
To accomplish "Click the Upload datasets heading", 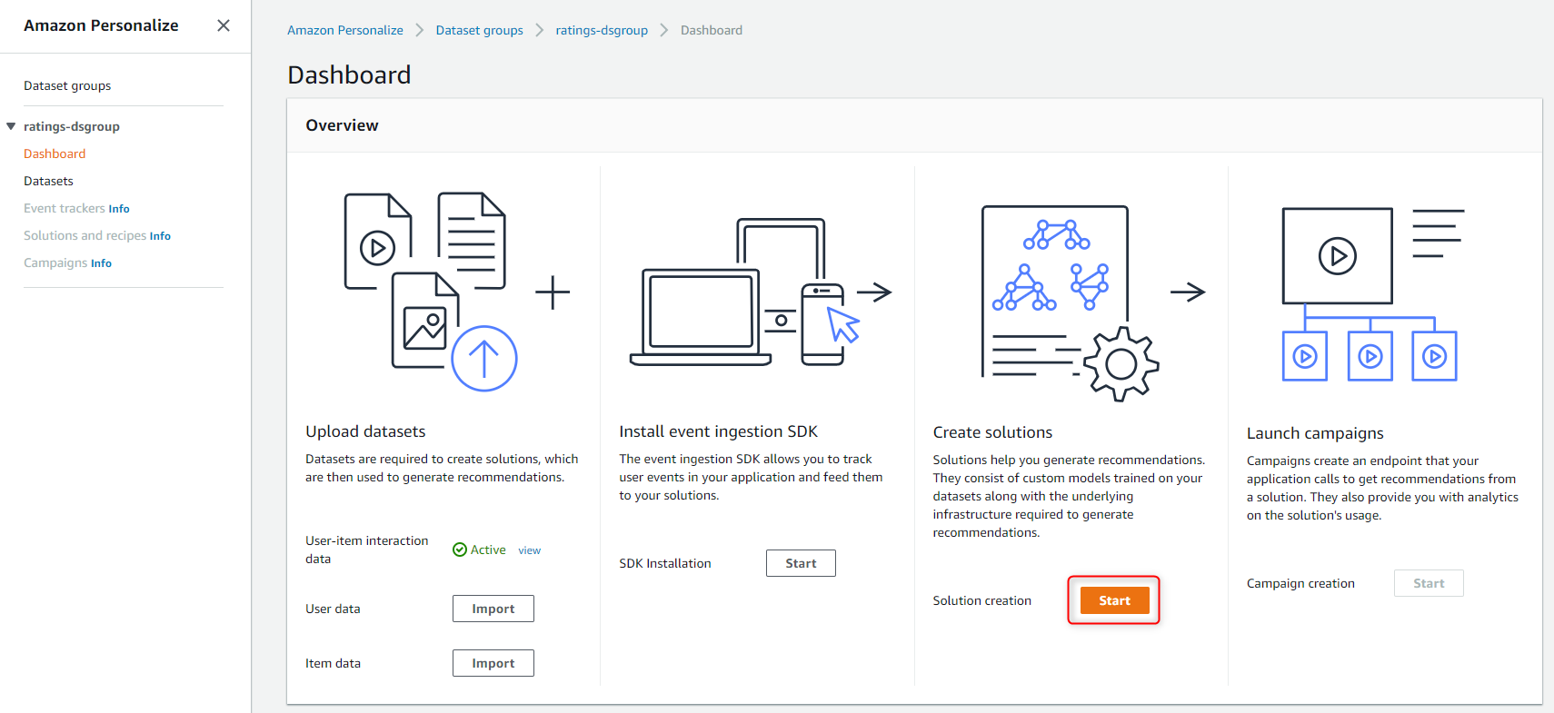I will [365, 431].
